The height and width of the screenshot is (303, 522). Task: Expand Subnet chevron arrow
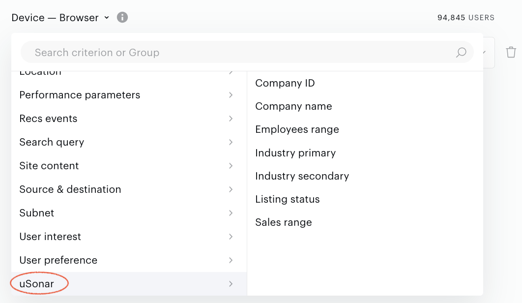[231, 213]
